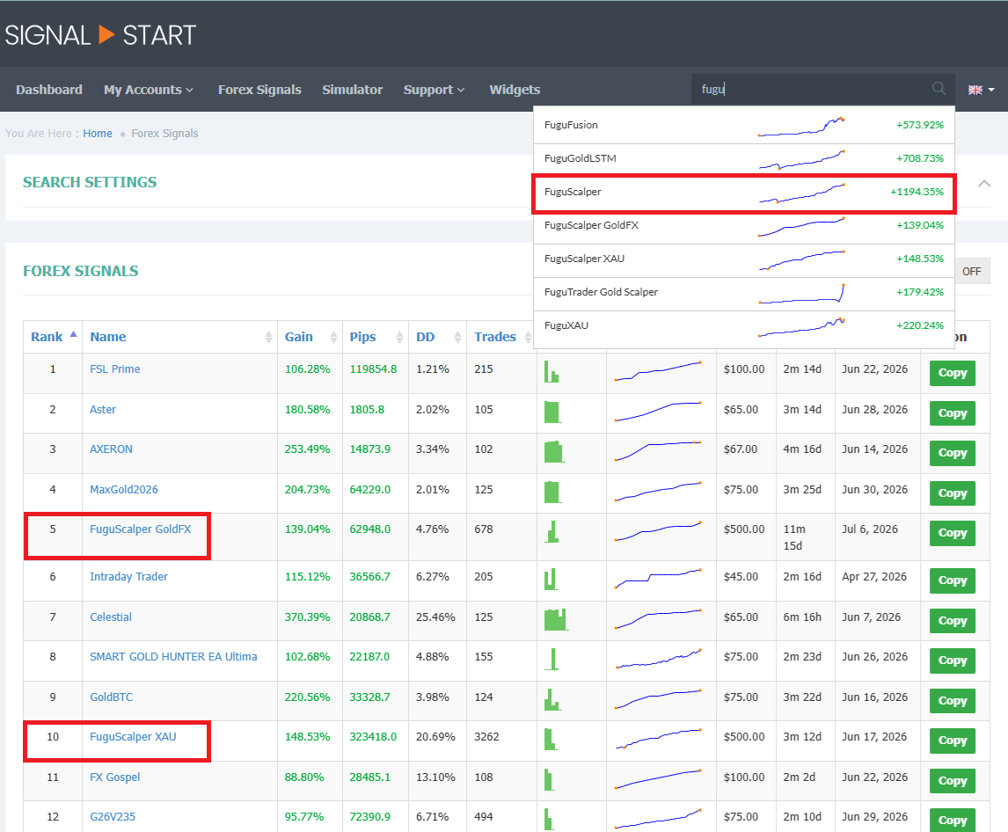Image resolution: width=1008 pixels, height=832 pixels.
Task: Open the G26V235 signal link
Action: coord(113,817)
